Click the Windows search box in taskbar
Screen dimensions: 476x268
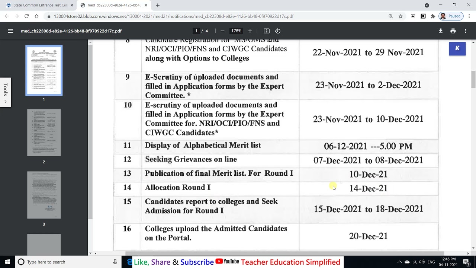click(x=67, y=262)
